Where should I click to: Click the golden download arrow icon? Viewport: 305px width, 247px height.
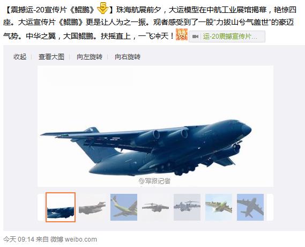click(x=102, y=9)
